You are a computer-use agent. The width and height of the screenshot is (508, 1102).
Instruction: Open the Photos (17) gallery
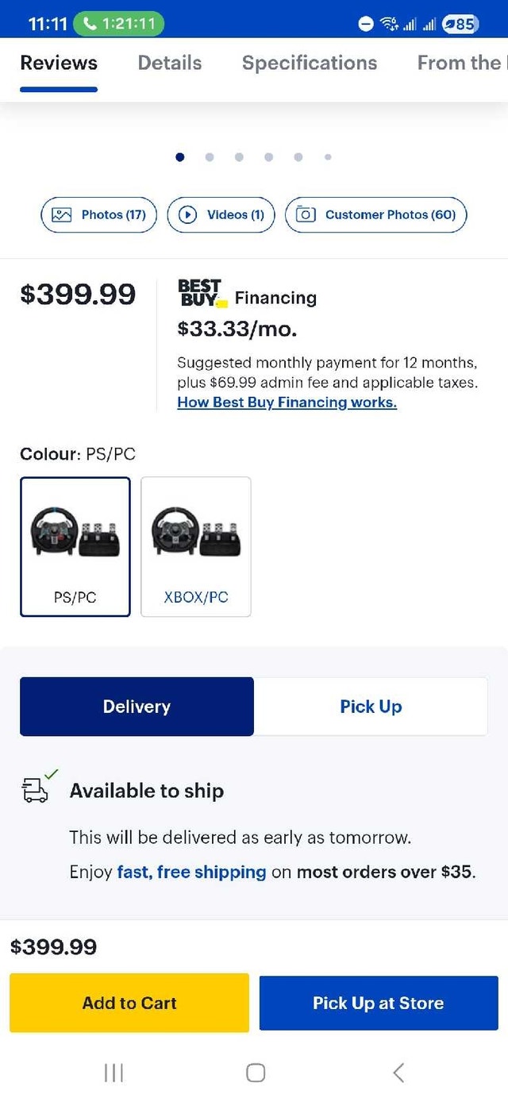tap(99, 214)
